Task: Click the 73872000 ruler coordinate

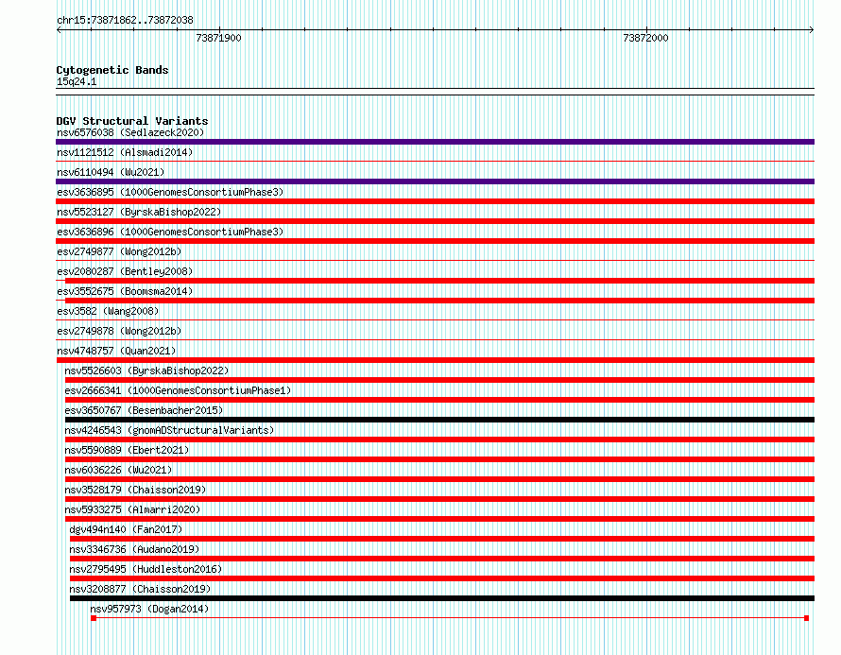Action: coord(645,38)
